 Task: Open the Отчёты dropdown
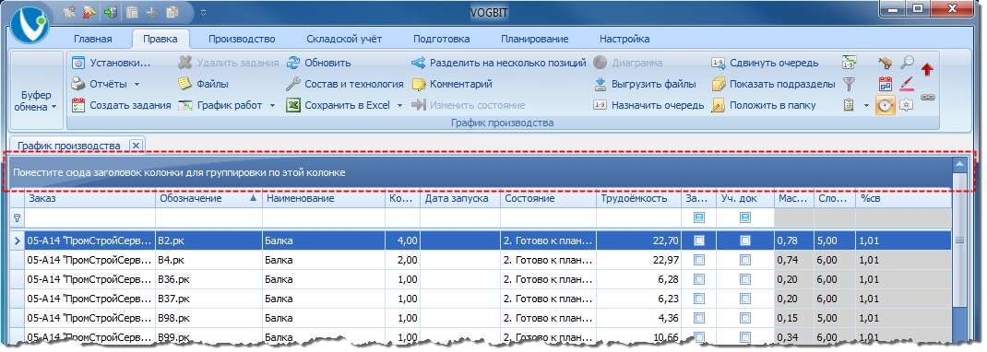pyautogui.click(x=137, y=84)
